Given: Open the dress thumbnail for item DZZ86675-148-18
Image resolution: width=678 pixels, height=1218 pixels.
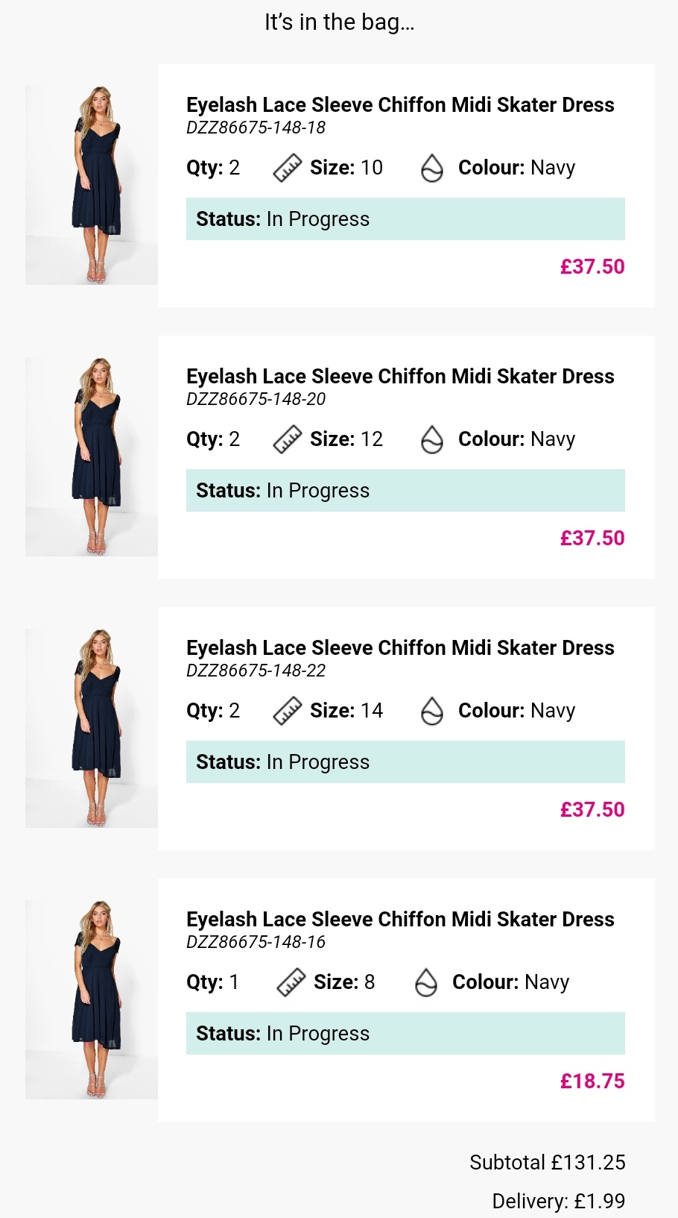Looking at the screenshot, I should point(92,185).
